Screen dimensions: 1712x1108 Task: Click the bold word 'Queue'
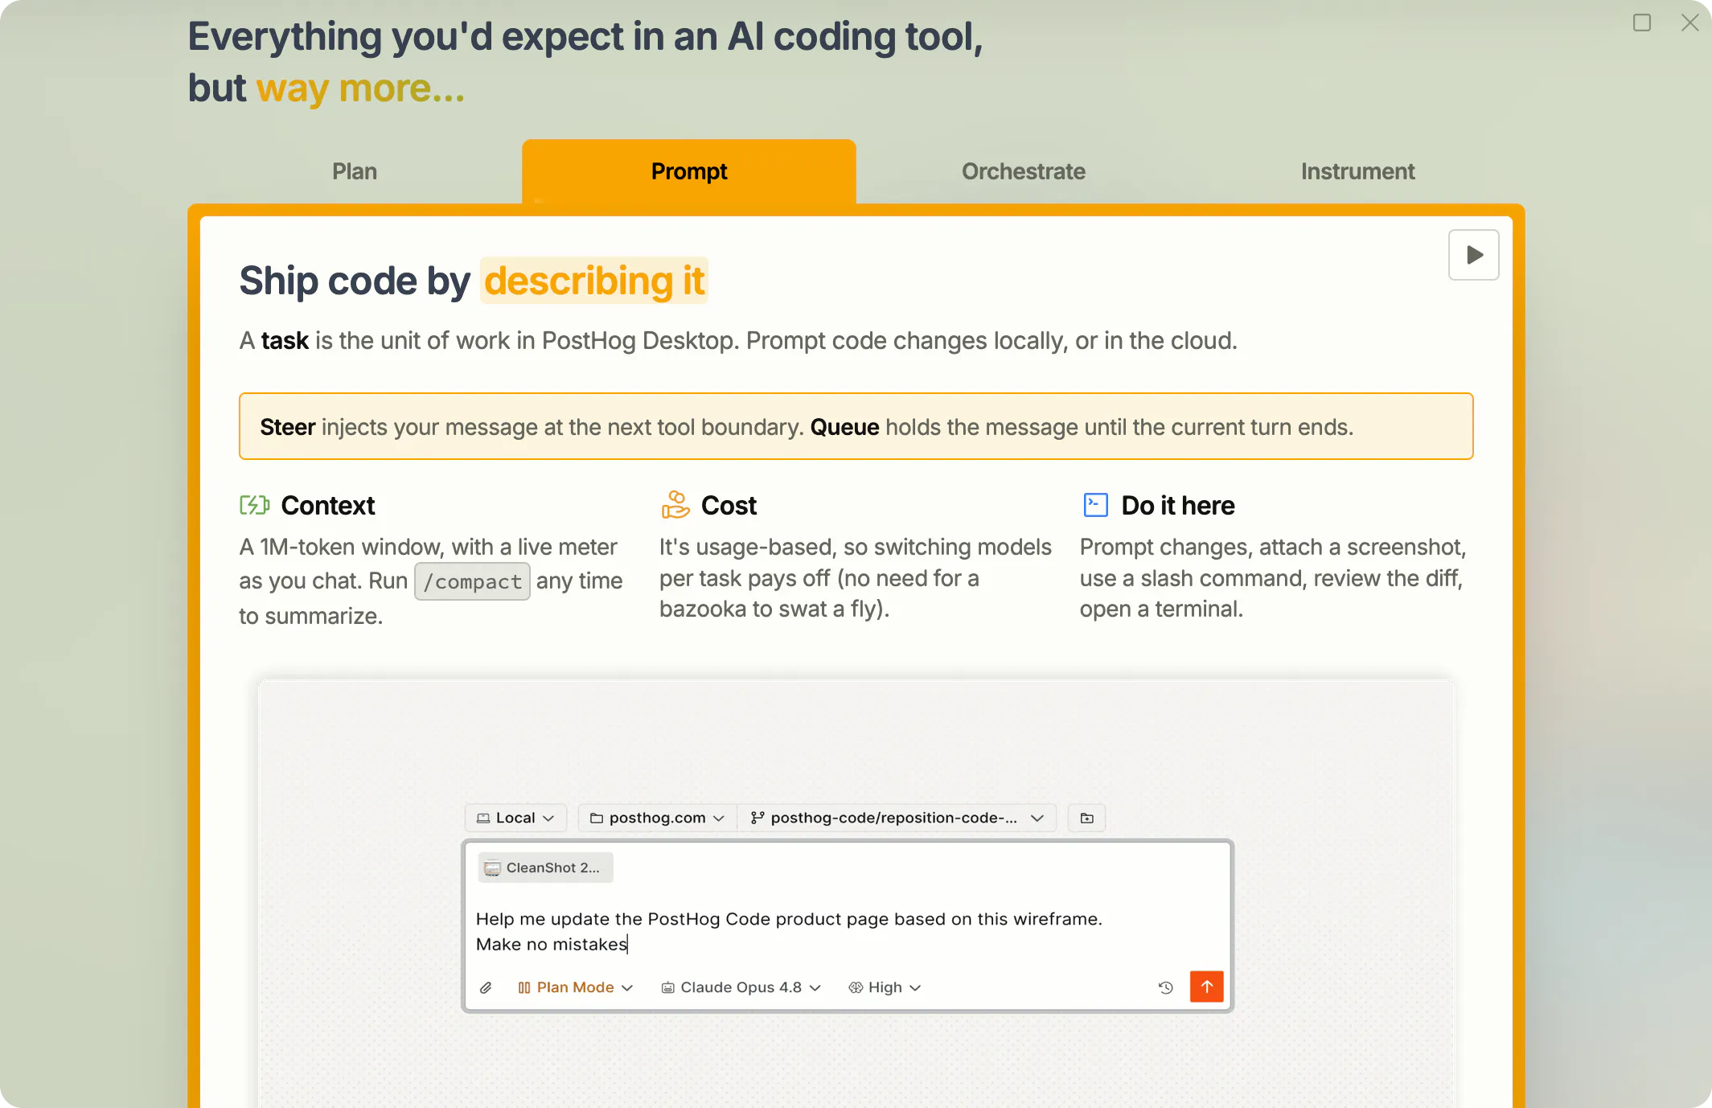(844, 427)
